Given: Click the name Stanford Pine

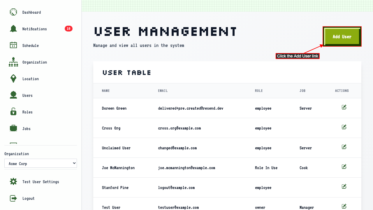Looking at the screenshot, I should [x=115, y=188].
